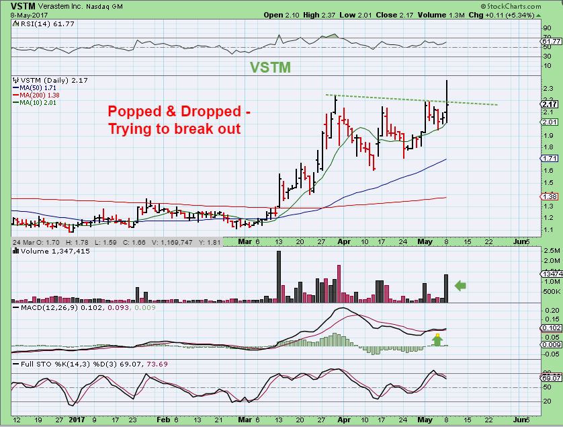The image size is (563, 427).
Task: Click the Volume 1,347,415 label
Action: tap(55, 251)
